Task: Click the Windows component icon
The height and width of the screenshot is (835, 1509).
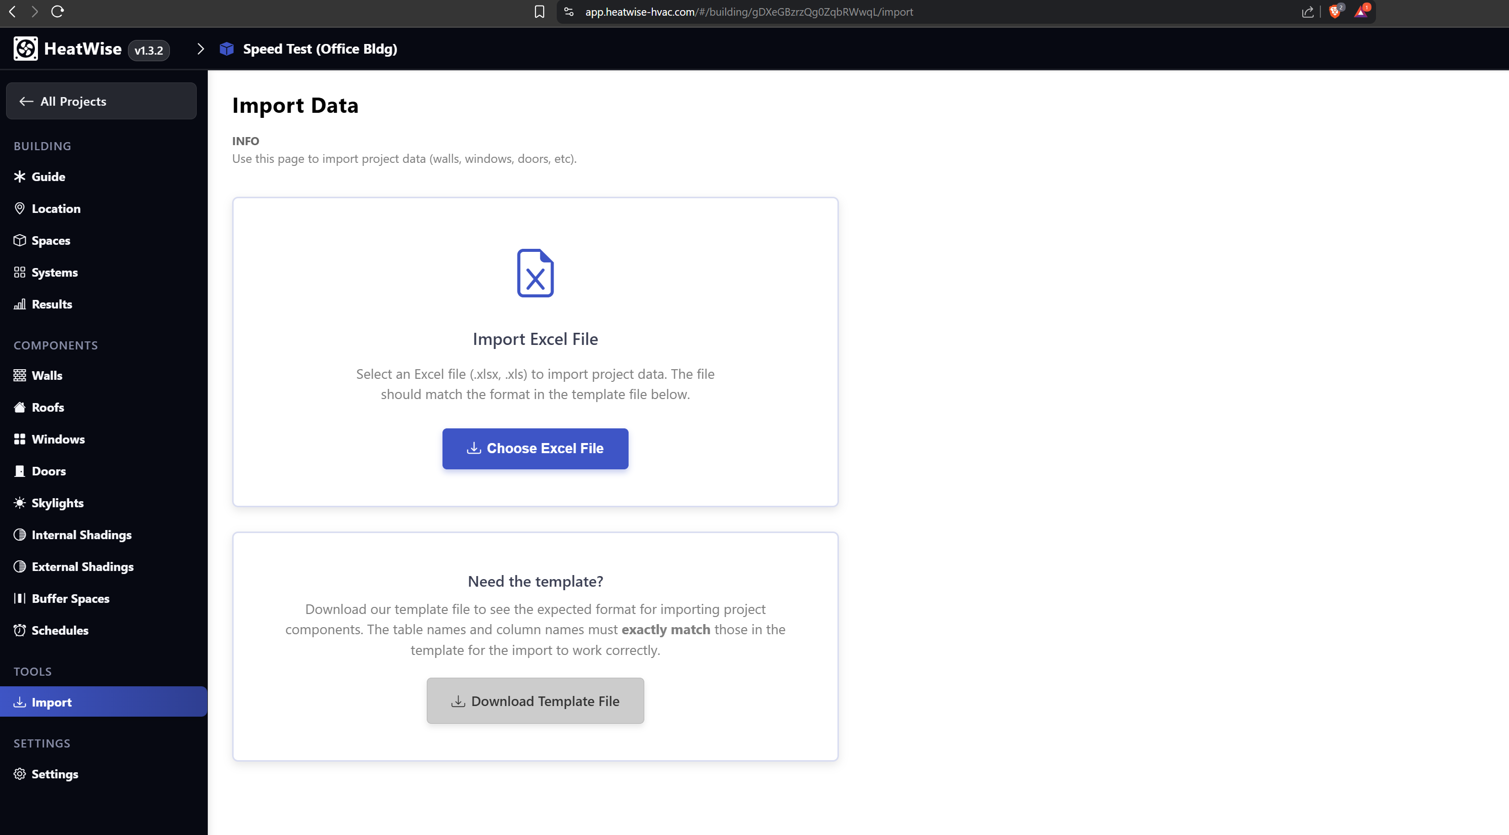Action: coord(19,439)
